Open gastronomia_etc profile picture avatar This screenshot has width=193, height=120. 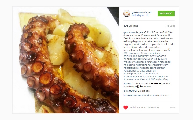pos(127,13)
